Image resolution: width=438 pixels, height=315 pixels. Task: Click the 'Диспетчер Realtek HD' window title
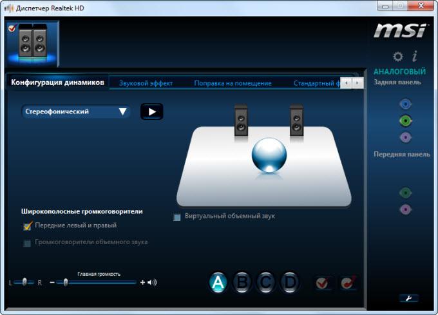pos(50,8)
